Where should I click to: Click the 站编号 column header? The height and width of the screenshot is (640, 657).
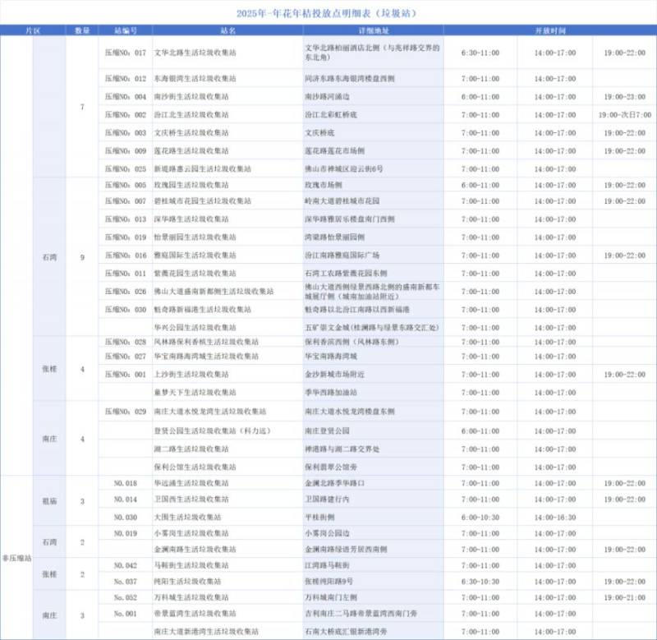[126, 30]
